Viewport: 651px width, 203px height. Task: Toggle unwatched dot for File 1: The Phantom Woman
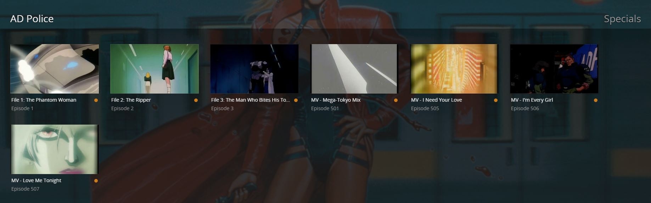(x=96, y=100)
